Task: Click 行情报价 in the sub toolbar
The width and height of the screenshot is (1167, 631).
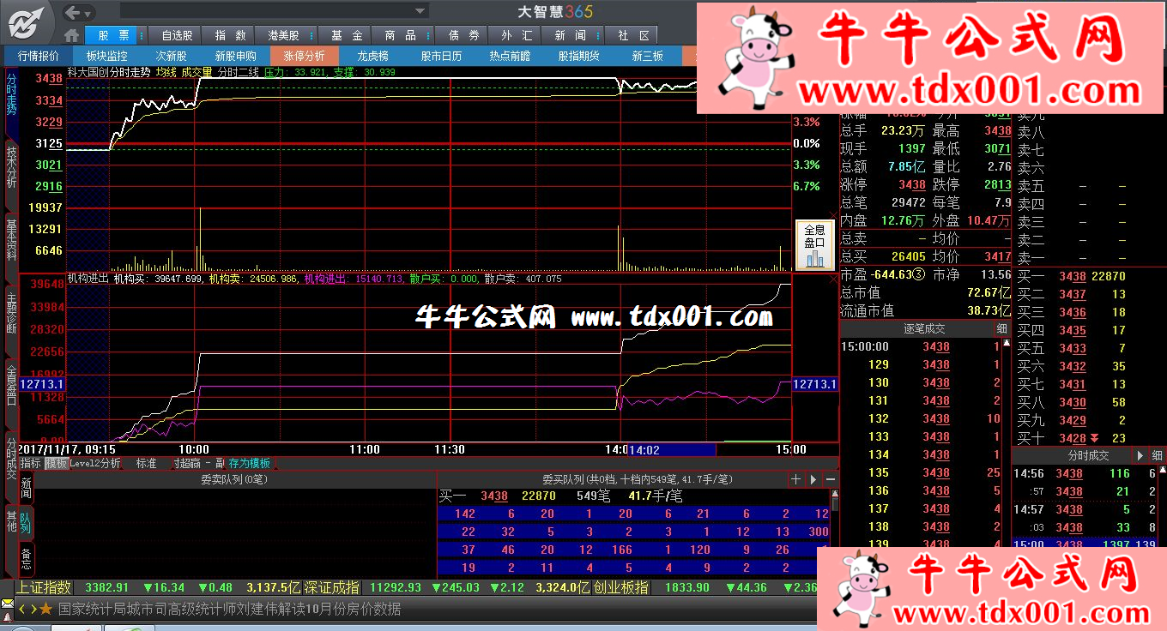Action: 39,56
